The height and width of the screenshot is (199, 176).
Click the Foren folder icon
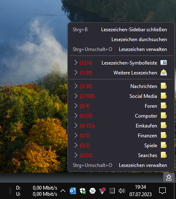tap(164, 106)
